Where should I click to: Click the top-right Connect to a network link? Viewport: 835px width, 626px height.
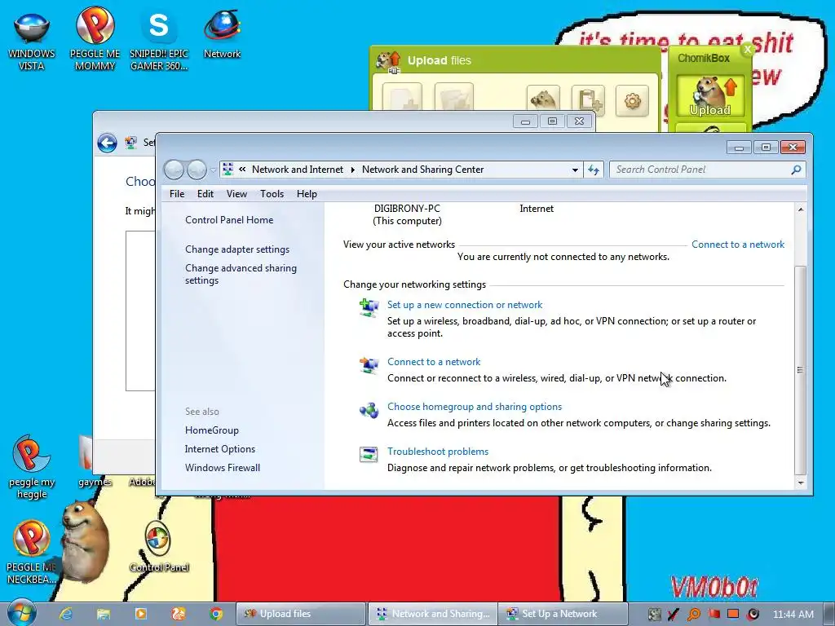point(737,245)
